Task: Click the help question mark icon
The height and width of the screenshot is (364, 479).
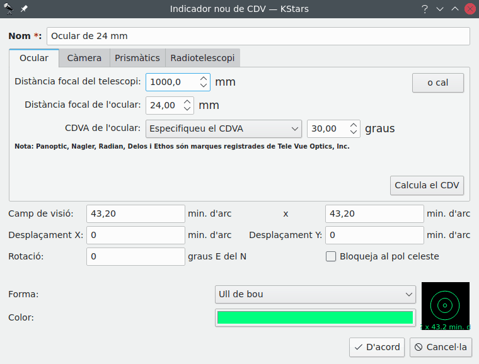Action: [x=425, y=9]
